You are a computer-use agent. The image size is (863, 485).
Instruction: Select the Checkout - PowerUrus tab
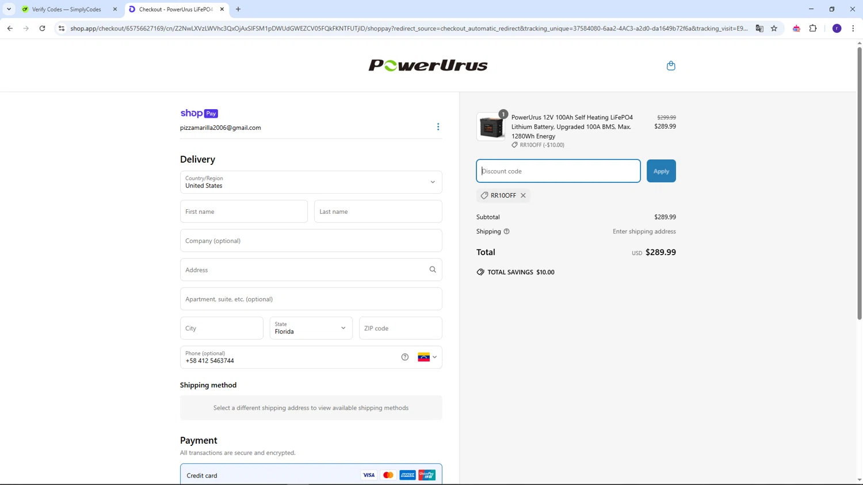176,9
